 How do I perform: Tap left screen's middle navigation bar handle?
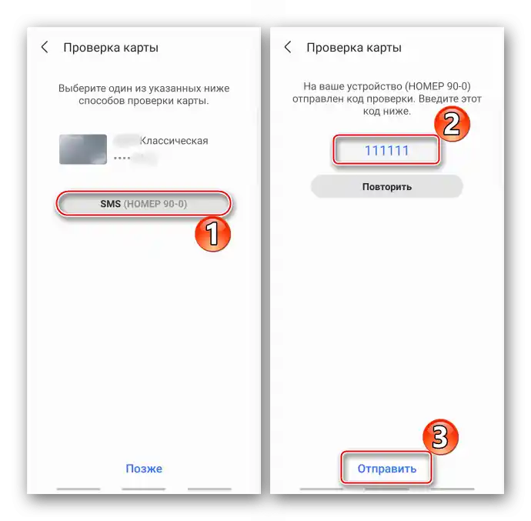[x=144, y=489]
